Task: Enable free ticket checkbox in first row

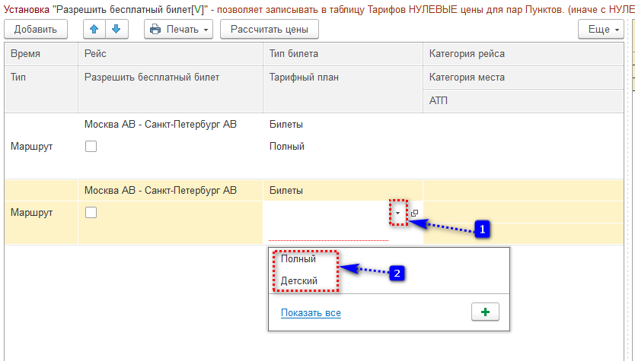Action: tap(91, 146)
